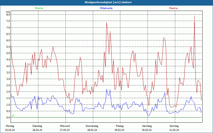Click the '2,5' y-axis value
The height and width of the screenshot is (133, 213).
pyautogui.click(x=8, y=85)
